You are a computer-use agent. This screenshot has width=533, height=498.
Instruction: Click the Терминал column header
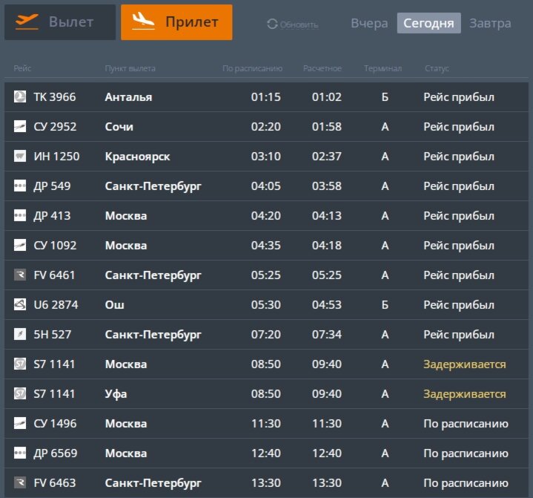click(x=383, y=68)
